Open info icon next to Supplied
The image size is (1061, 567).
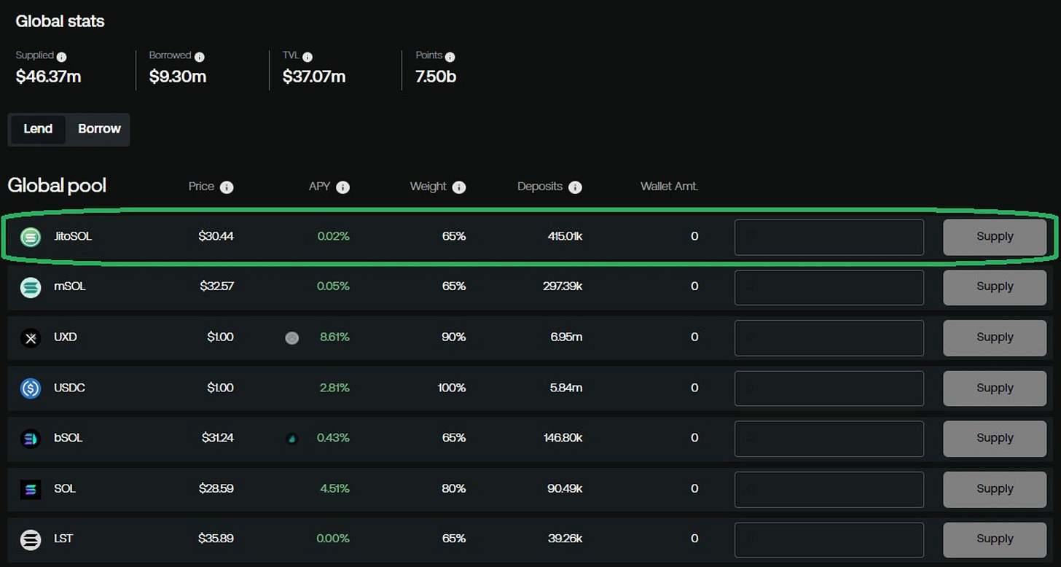[x=62, y=56]
